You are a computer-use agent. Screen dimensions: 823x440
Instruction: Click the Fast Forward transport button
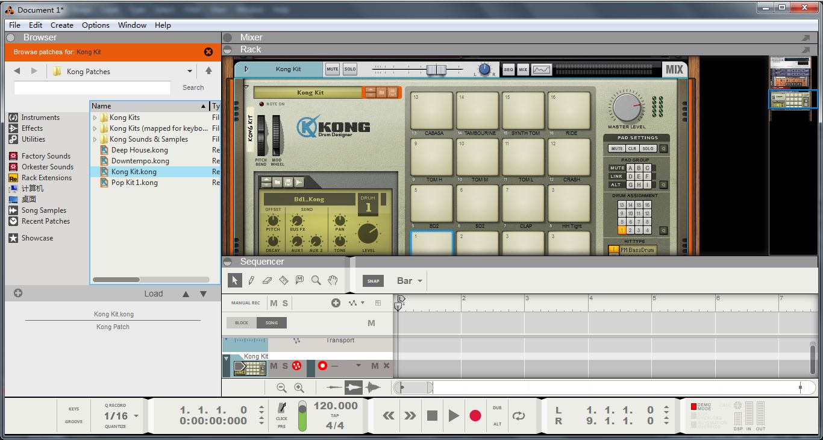(x=410, y=415)
